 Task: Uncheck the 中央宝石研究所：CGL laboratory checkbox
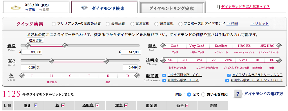pyautogui.click(x=164, y=75)
